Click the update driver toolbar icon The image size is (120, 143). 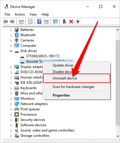[x=65, y=21]
